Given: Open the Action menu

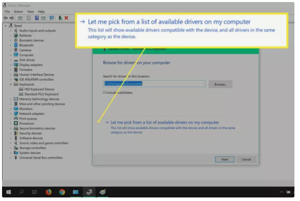Looking at the screenshot, I should click(x=18, y=12).
